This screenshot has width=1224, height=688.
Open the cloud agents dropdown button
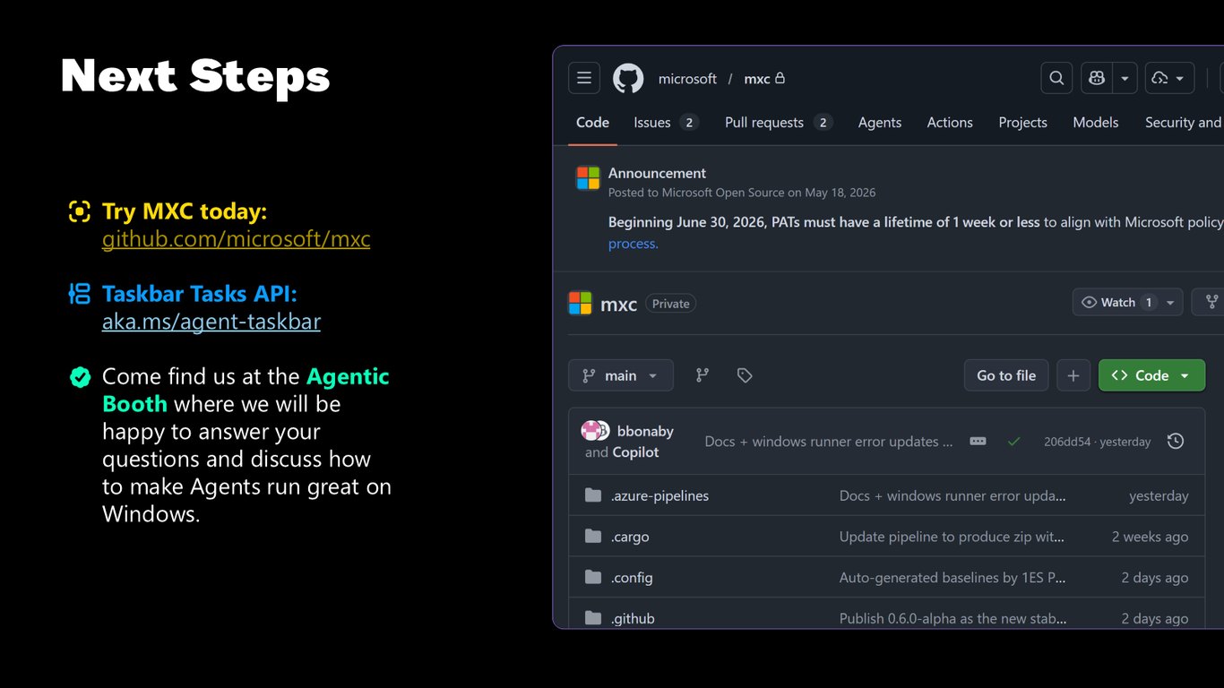(1168, 78)
